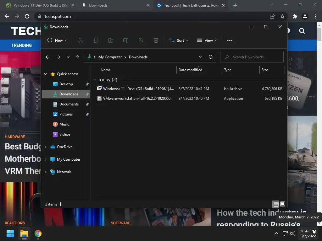The height and width of the screenshot is (241, 322).
Task: Open recent locations dropdown chevron
Action: pos(68,57)
